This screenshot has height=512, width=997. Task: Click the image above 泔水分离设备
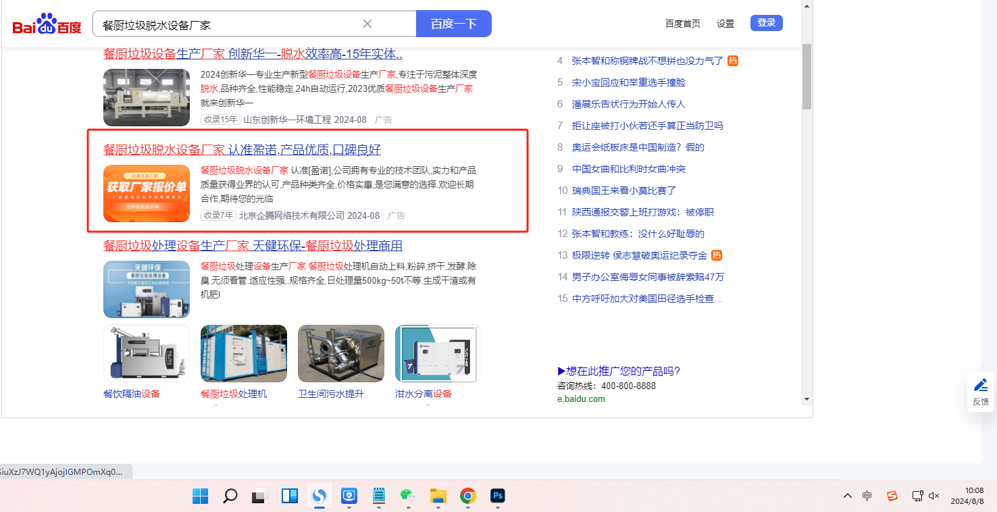click(x=438, y=353)
